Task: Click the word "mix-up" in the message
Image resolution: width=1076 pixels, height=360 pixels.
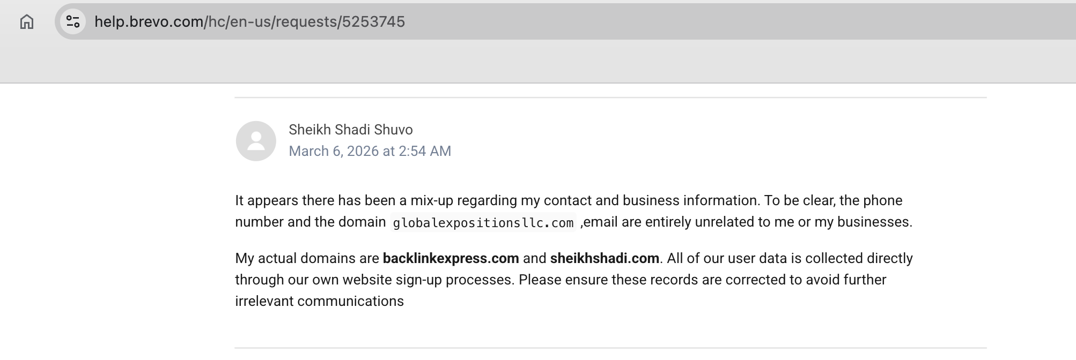Action: click(432, 201)
